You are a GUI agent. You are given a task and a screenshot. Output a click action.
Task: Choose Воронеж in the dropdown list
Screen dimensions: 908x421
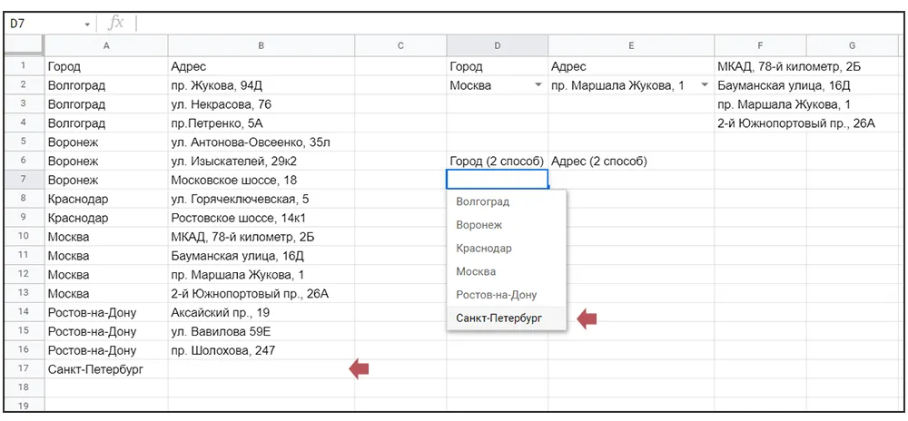(x=479, y=225)
